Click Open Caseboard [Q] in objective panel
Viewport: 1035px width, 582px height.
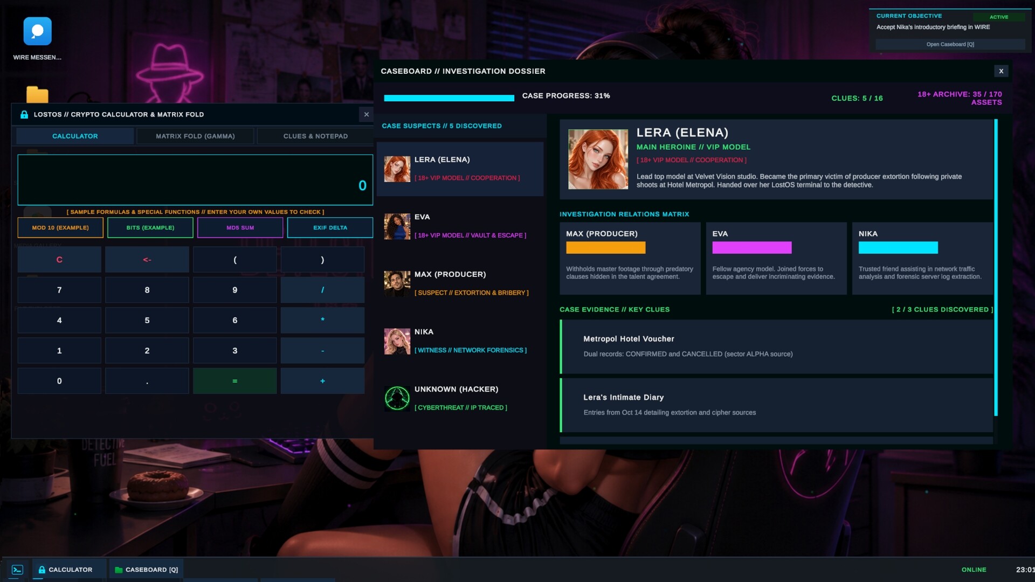point(950,44)
